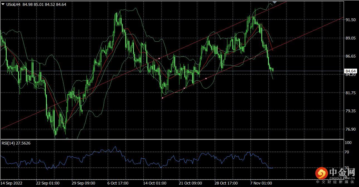
Task: Select the 14 Sep 2022 date label
Action: 11,183
